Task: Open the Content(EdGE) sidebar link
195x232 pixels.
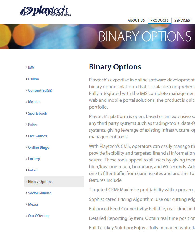Action: tap(40, 90)
